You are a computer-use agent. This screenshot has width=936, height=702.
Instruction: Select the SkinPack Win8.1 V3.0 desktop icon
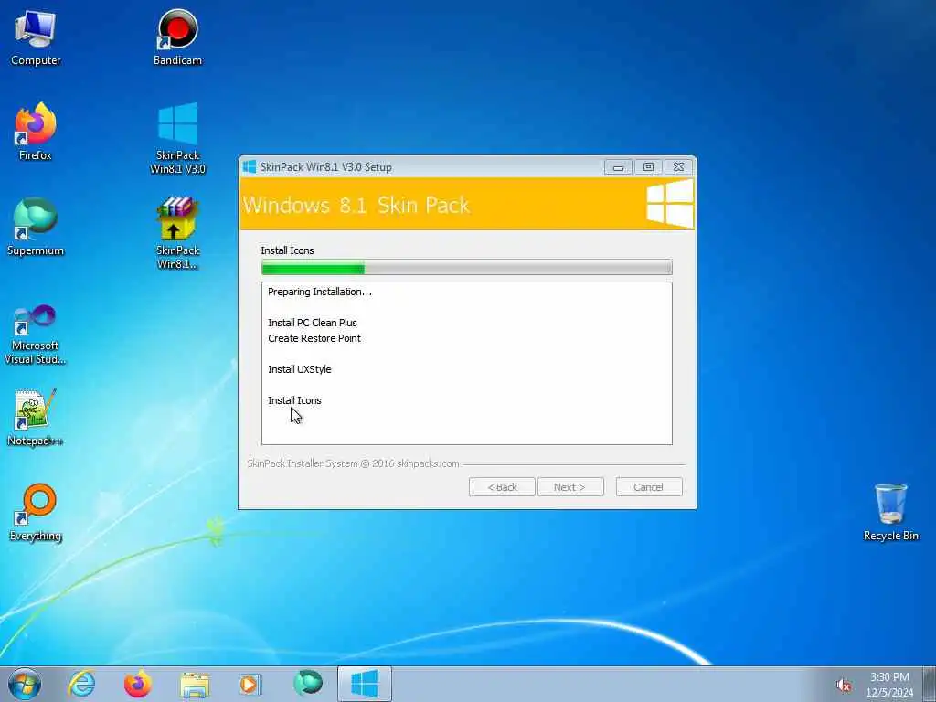177,139
